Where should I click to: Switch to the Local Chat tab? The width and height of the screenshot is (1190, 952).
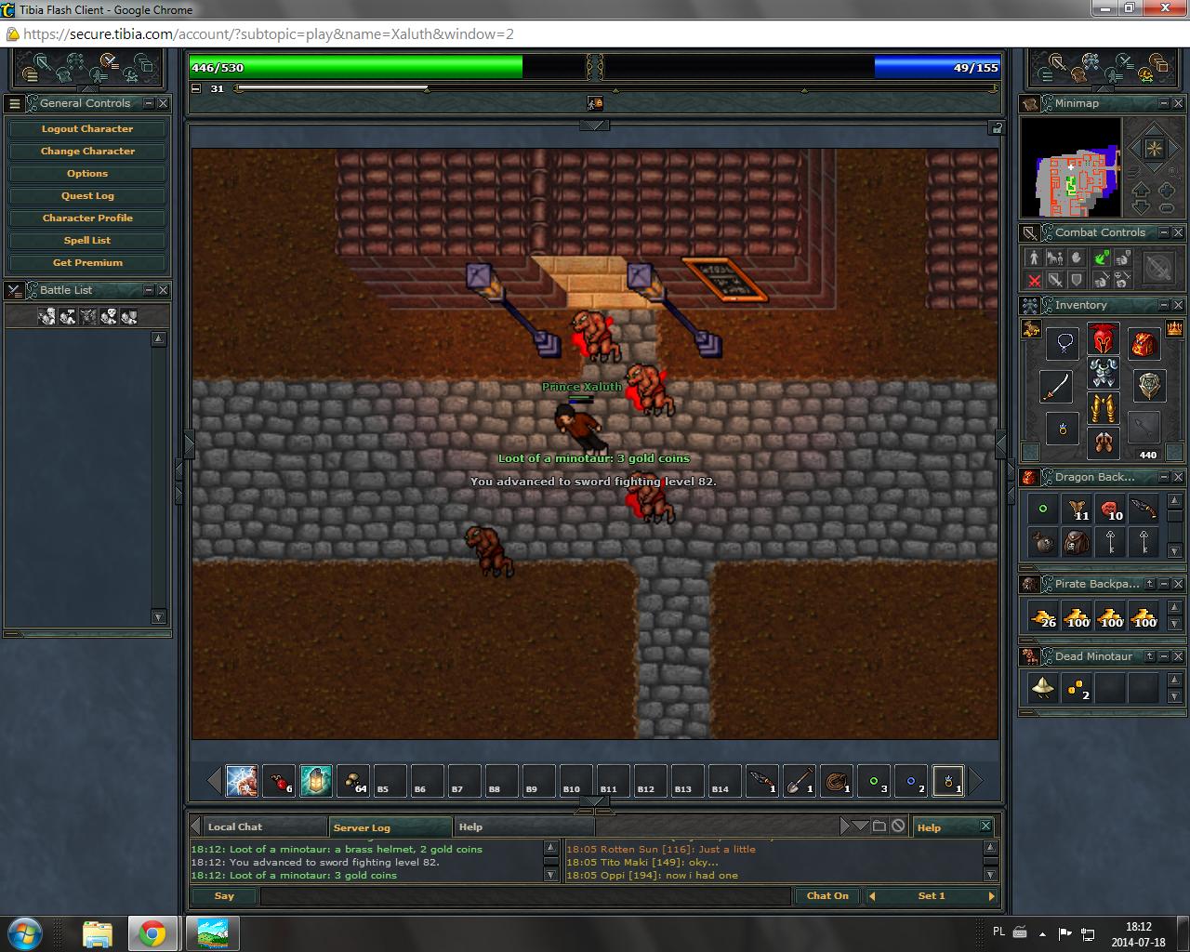(235, 826)
